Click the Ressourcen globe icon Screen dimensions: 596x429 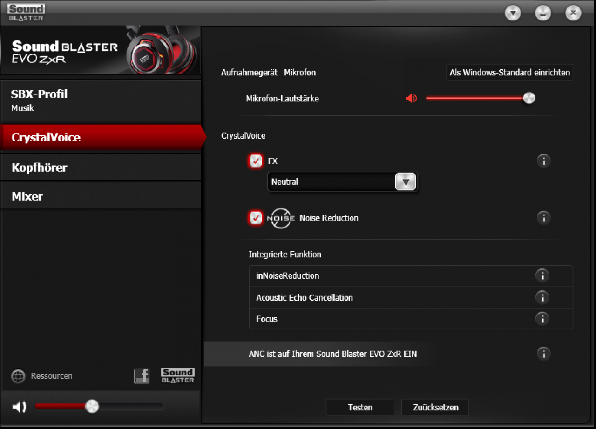tap(18, 376)
